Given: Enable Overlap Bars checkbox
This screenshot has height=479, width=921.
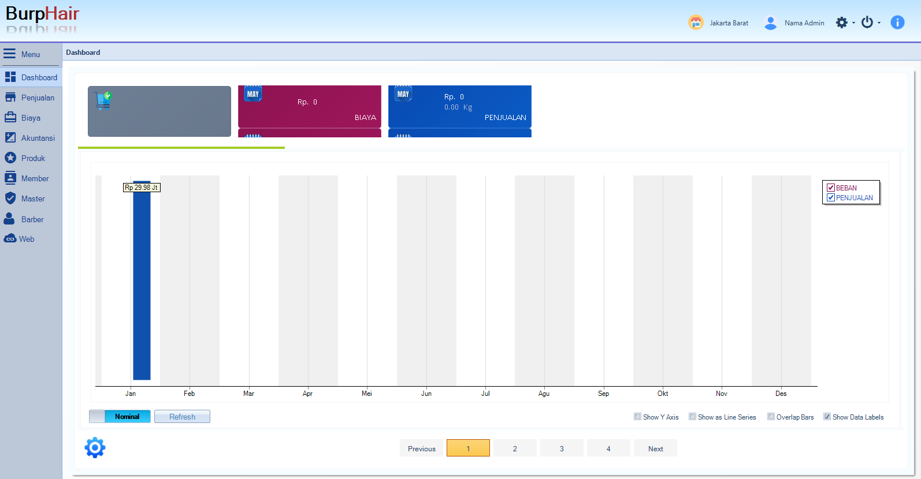Looking at the screenshot, I should coord(771,417).
